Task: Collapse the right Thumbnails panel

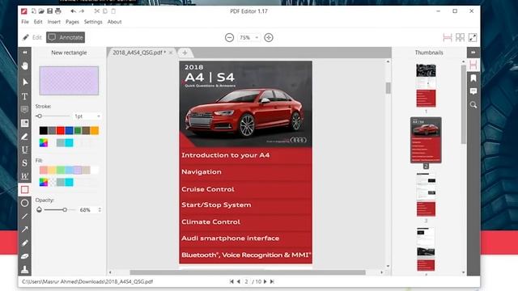Action: [473, 53]
